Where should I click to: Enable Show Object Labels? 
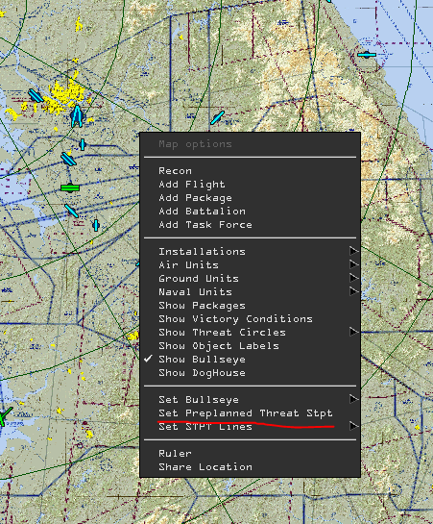219,346
